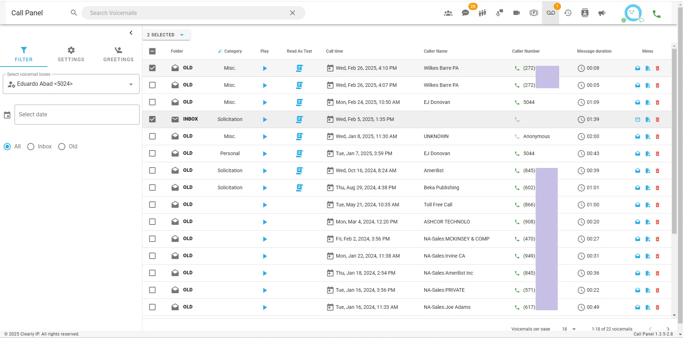Toggle the header select-all checkbox
This screenshot has height=338, width=683.
152,51
